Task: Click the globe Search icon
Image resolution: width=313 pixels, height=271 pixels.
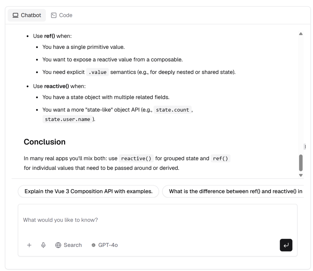Action: coord(58,245)
